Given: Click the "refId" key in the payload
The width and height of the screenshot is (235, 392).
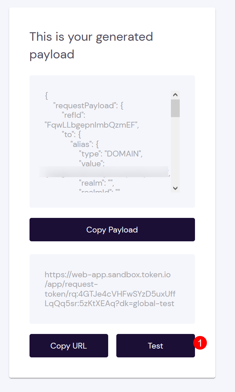Looking at the screenshot, I should point(74,115).
